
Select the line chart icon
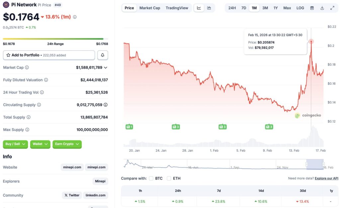coord(199,8)
